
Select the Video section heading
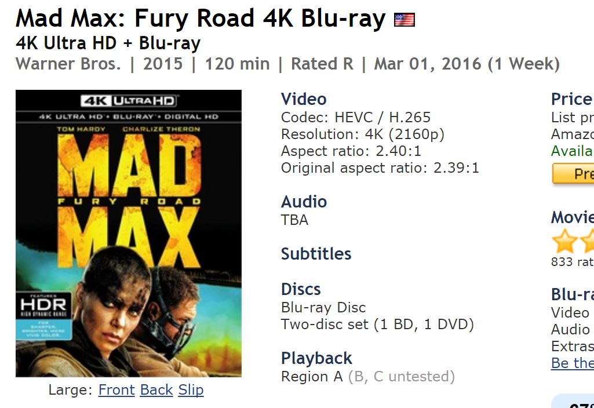click(x=304, y=99)
